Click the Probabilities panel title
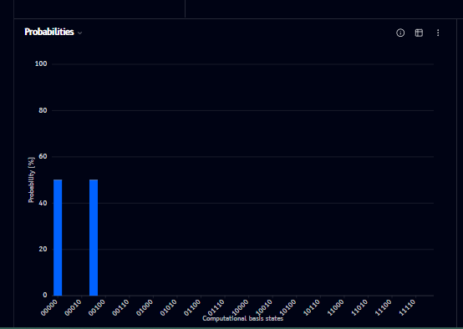This screenshot has width=463, height=329. pos(49,32)
